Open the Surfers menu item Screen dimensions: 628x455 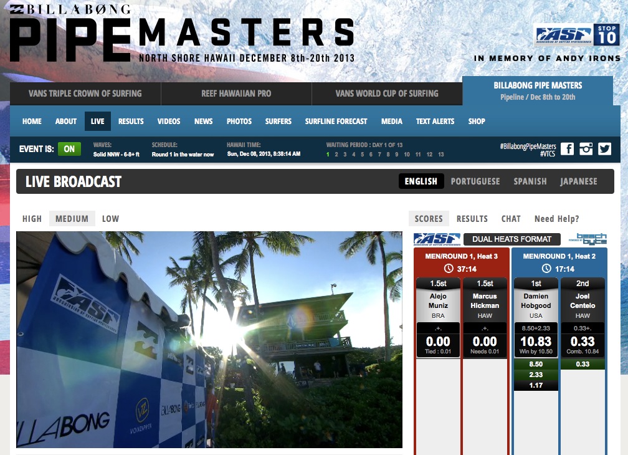[278, 122]
